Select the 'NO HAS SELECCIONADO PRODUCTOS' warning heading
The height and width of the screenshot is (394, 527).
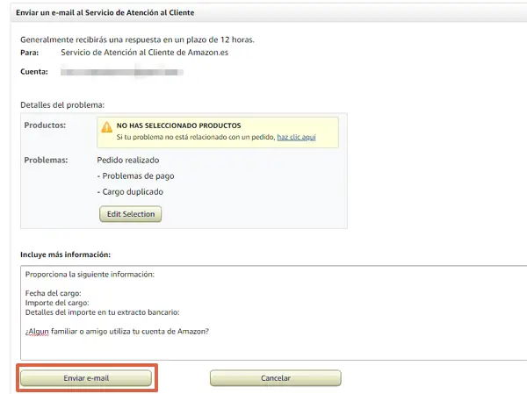[x=178, y=125]
